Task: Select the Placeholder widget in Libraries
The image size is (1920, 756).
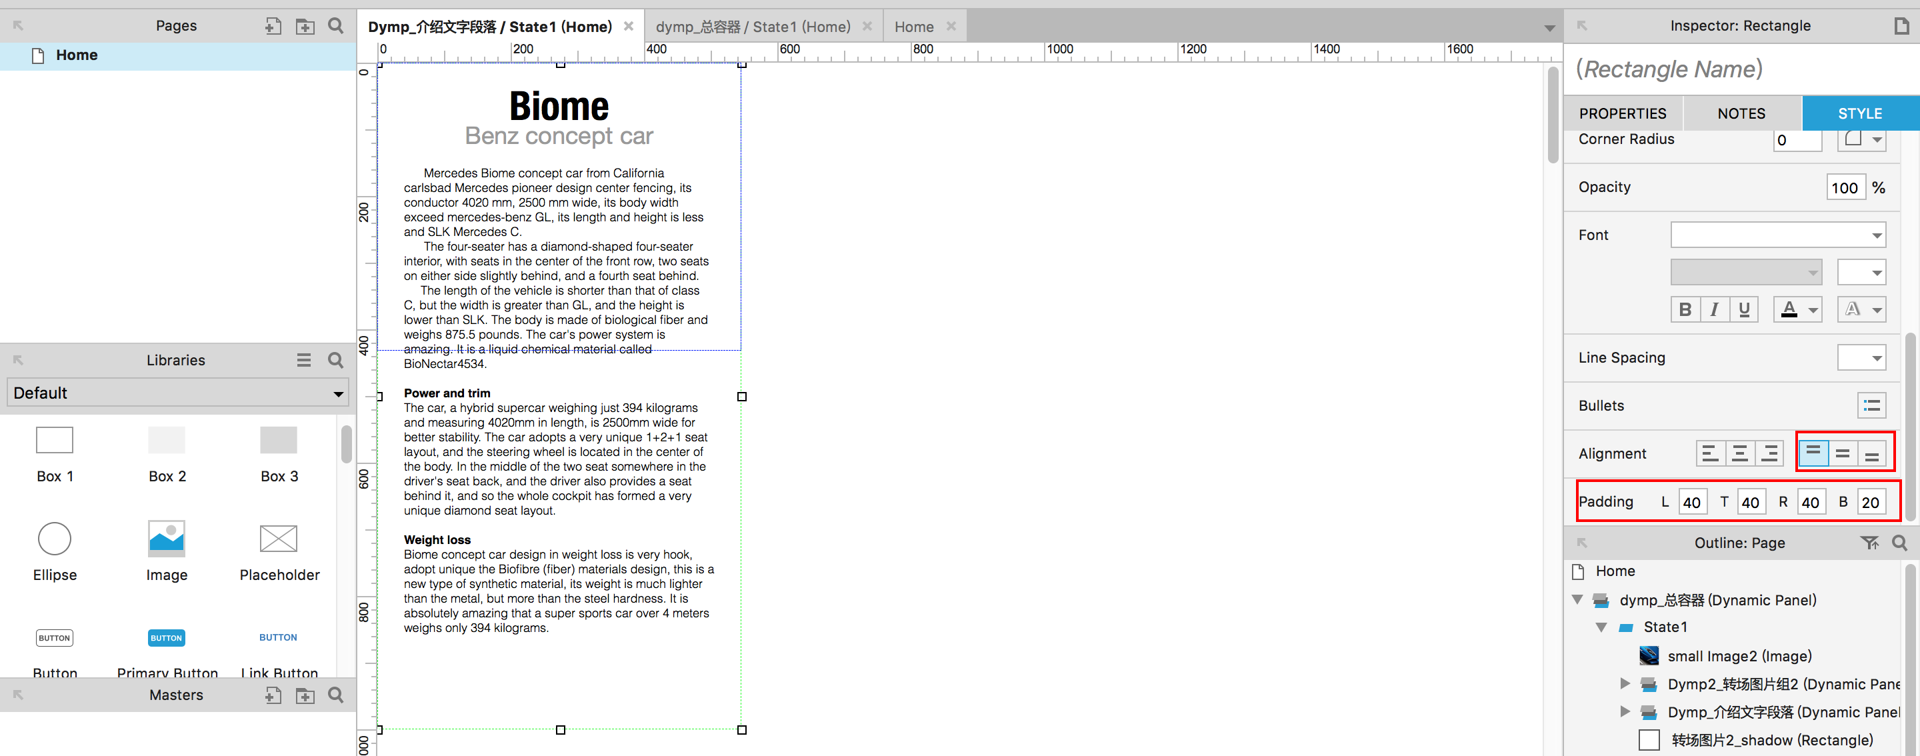Action: (x=279, y=539)
